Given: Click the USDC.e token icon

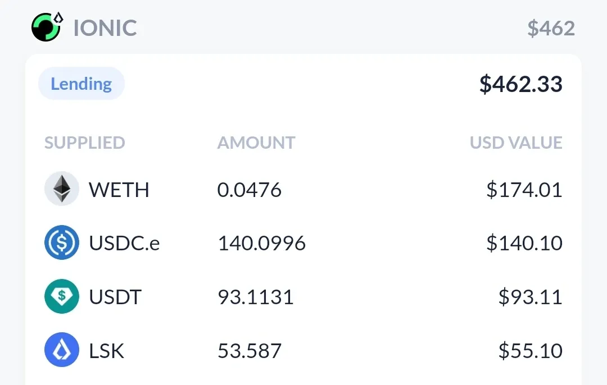Looking at the screenshot, I should (62, 242).
